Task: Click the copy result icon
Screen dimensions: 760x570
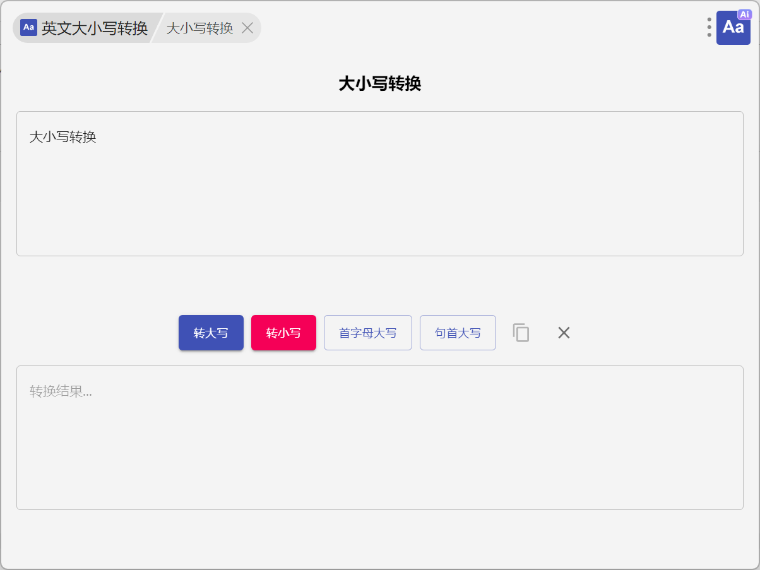Action: pyautogui.click(x=521, y=333)
